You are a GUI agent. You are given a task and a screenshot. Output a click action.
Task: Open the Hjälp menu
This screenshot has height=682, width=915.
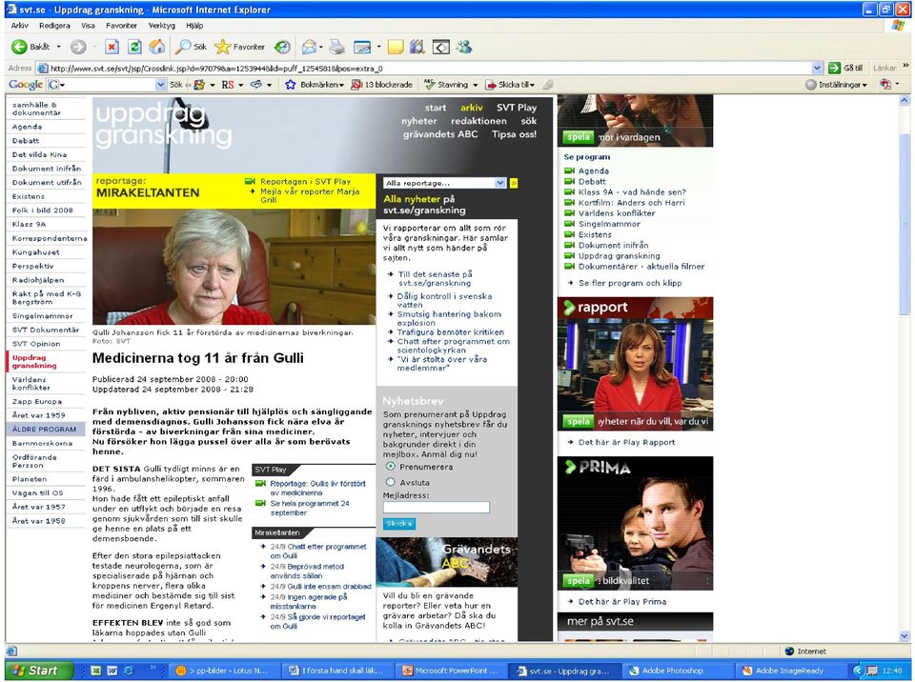[x=194, y=26]
